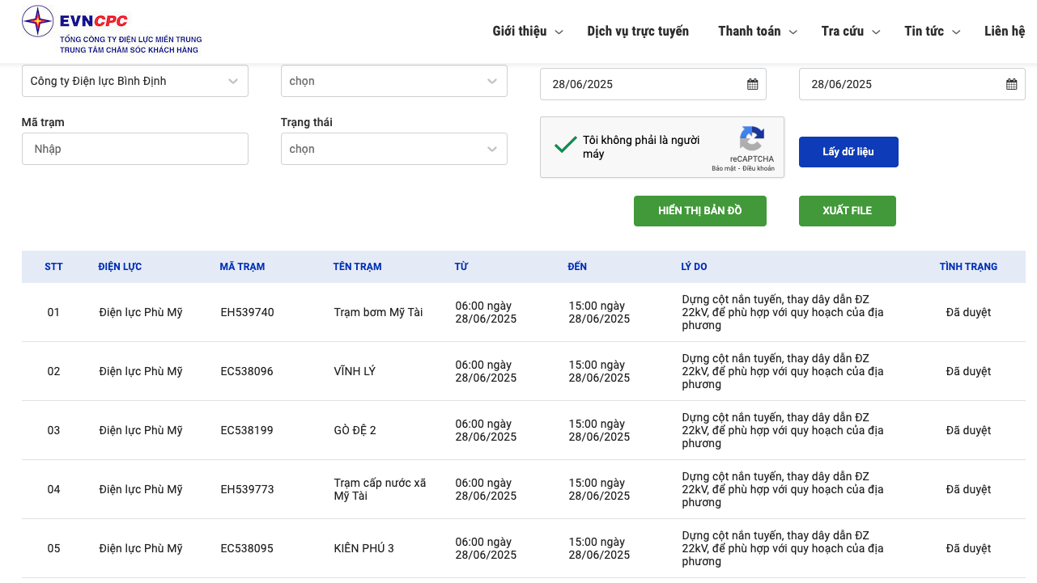Open the calendar picker for the end date
This screenshot has height=583, width=1037.
click(1011, 83)
